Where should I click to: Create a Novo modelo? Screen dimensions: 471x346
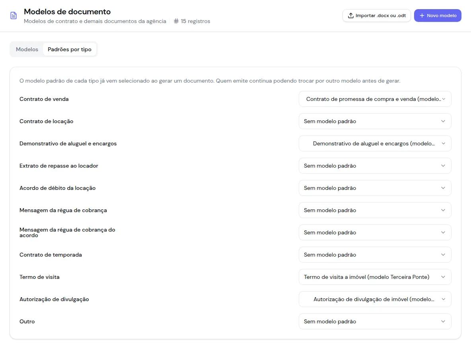438,15
